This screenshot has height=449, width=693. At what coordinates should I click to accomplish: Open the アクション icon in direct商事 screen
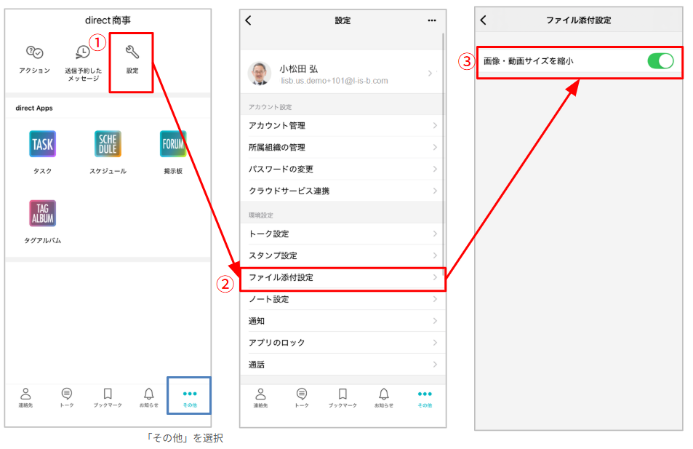click(x=34, y=52)
